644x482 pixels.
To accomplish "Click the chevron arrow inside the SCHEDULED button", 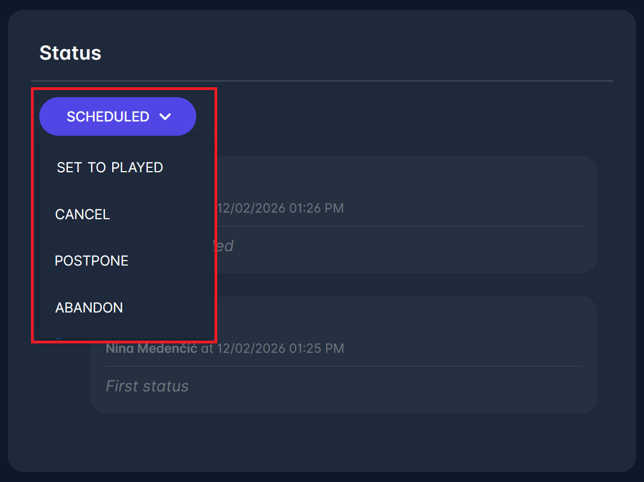I will 165,116.
